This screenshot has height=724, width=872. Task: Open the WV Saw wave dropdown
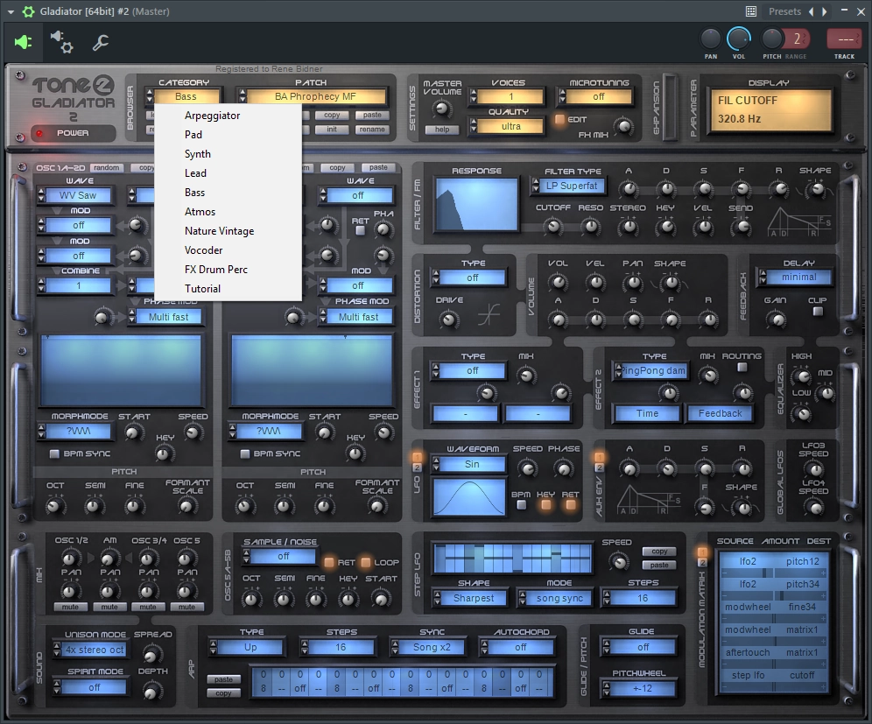click(x=74, y=195)
